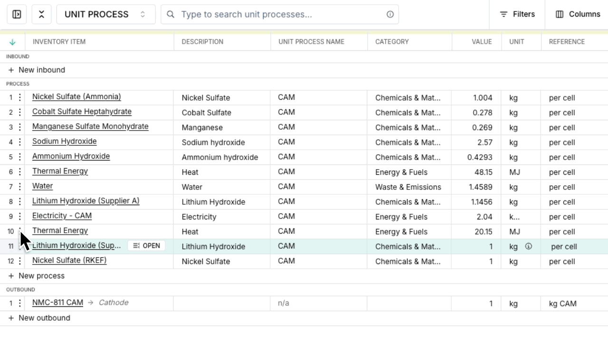Click the green sort arrow in the table header
The image size is (608, 341).
click(13, 42)
